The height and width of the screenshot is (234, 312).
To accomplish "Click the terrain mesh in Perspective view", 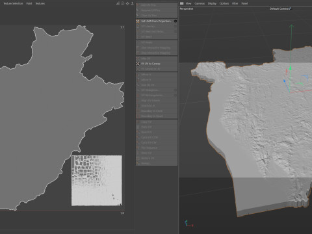I will [260, 122].
